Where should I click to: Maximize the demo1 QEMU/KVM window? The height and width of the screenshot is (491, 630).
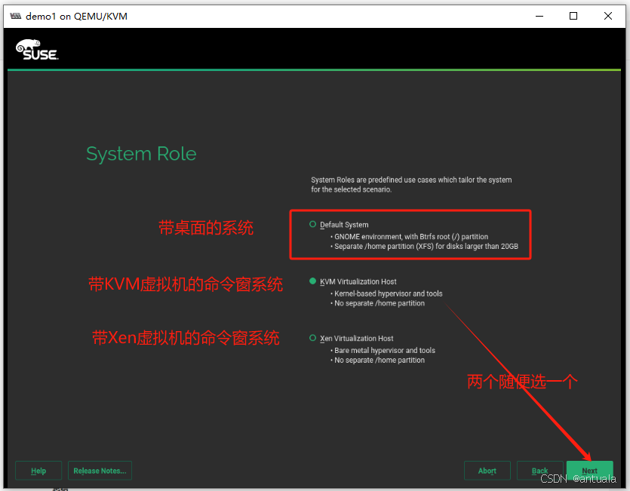pyautogui.click(x=573, y=16)
